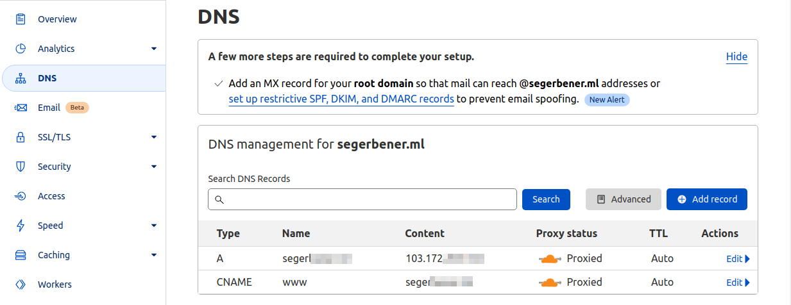Open Edit for the A record
Viewport: 791px width, 305px height.
(738, 259)
